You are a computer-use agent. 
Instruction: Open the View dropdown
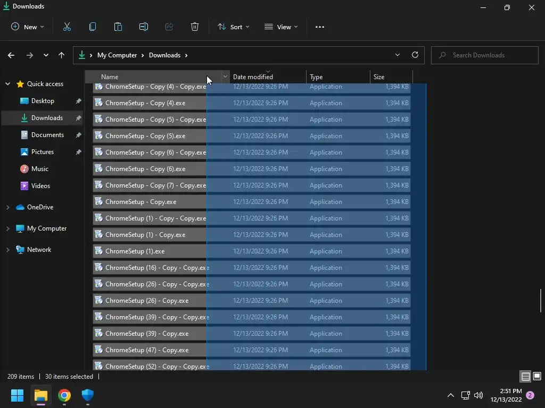(281, 27)
